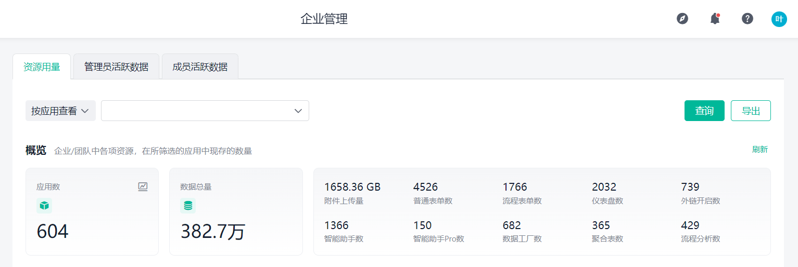Image resolution: width=798 pixels, height=267 pixels.
Task: Open the empty application selector combo box
Action: [205, 111]
